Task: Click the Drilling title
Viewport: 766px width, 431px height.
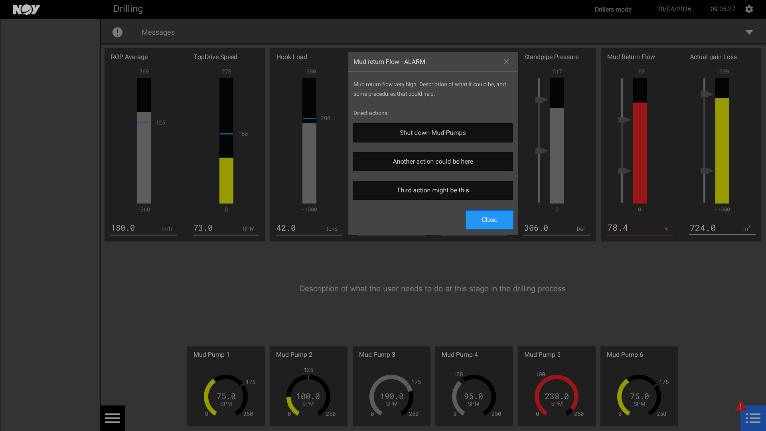Action: tap(128, 9)
